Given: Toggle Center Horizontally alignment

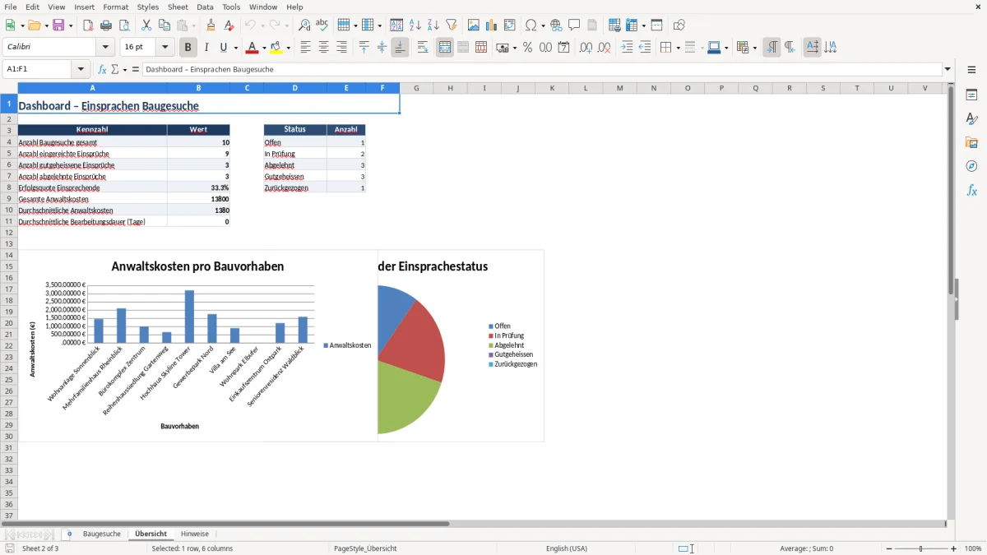Looking at the screenshot, I should [x=323, y=48].
